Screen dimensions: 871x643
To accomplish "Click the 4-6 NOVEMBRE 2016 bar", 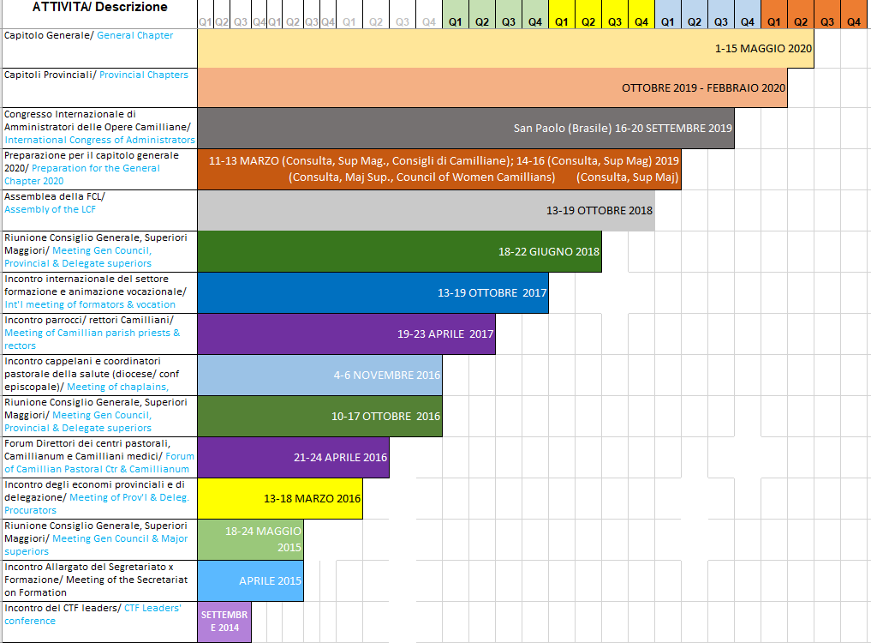I will click(319, 375).
